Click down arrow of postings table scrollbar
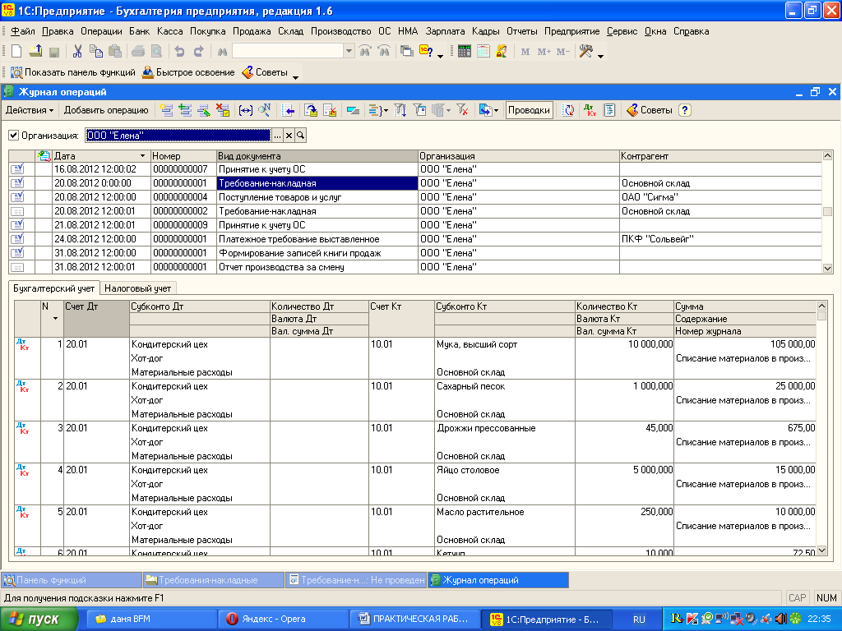Image resolution: width=842 pixels, height=631 pixels. (x=821, y=550)
